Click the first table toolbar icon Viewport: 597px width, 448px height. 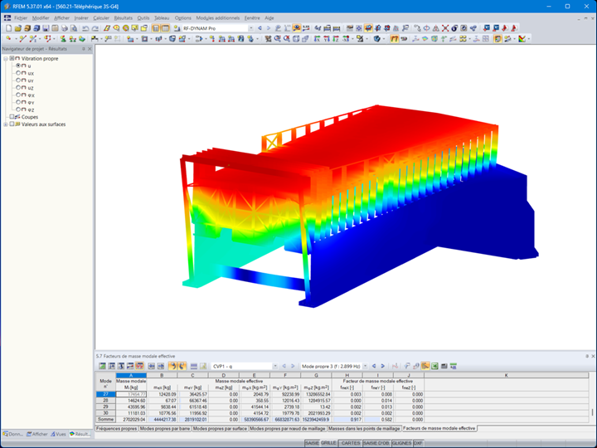click(x=102, y=366)
